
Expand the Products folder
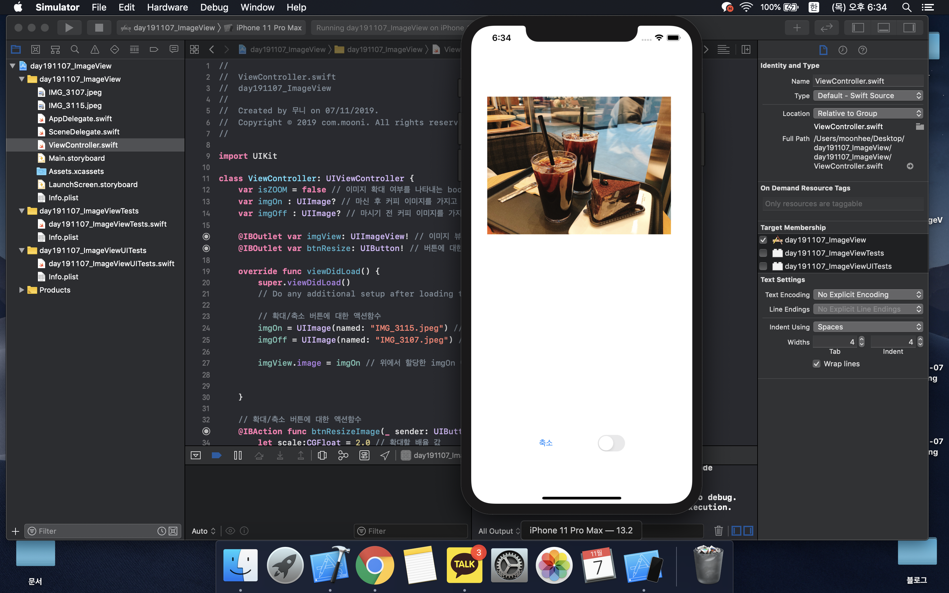click(x=21, y=290)
